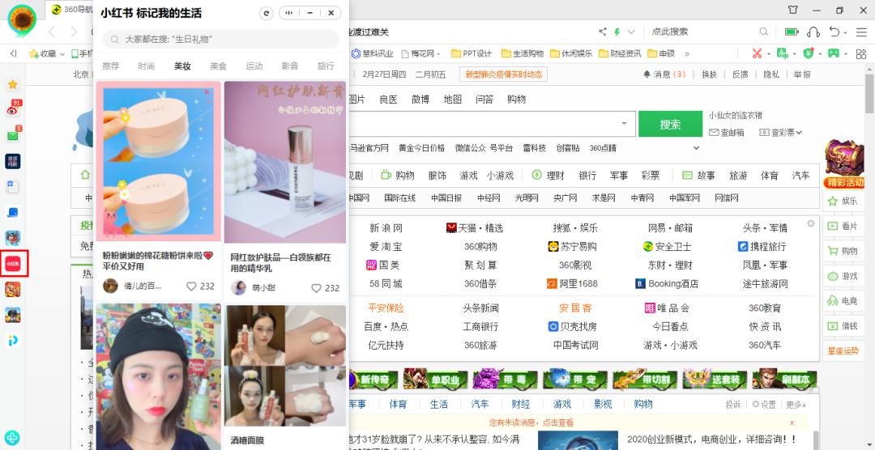This screenshot has width=875, height=450.
Task: Click the green gamepad icon in toolbar
Action: pos(833,53)
